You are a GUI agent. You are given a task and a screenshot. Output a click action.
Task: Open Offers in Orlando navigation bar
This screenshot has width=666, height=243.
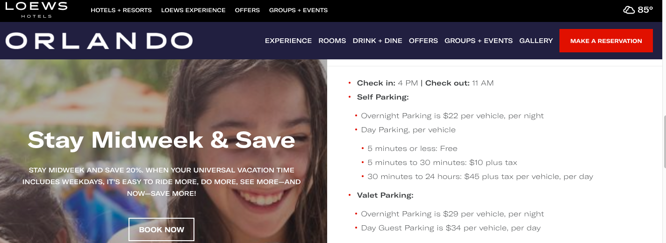tap(423, 41)
